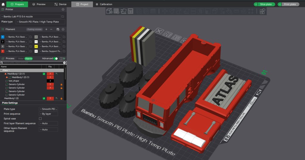Open Print sequence By layer dropdown
305x160 pixels.
pyautogui.click(x=48, y=114)
